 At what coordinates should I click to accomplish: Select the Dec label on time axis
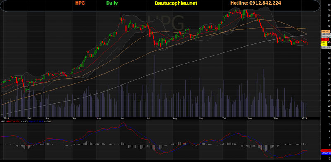[x=276, y=119]
